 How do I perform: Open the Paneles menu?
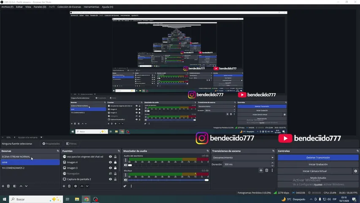40,7
